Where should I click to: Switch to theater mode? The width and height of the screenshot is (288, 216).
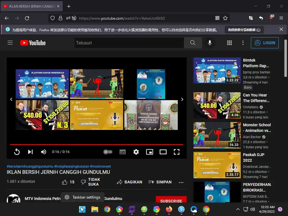163,152
